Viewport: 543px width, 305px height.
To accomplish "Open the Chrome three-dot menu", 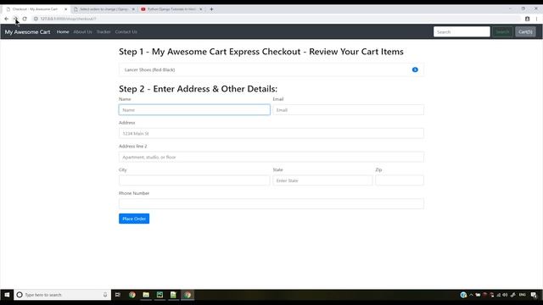I will [536, 19].
